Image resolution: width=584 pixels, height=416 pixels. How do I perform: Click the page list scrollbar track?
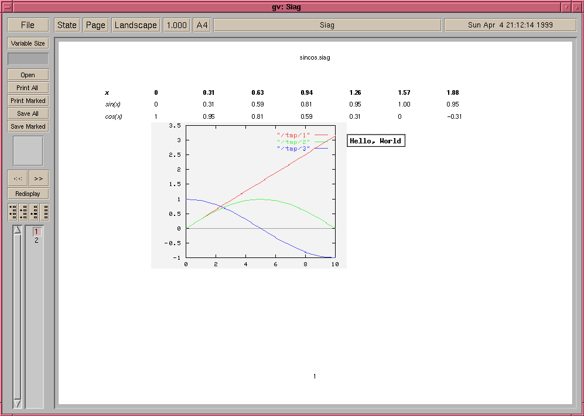click(x=17, y=317)
